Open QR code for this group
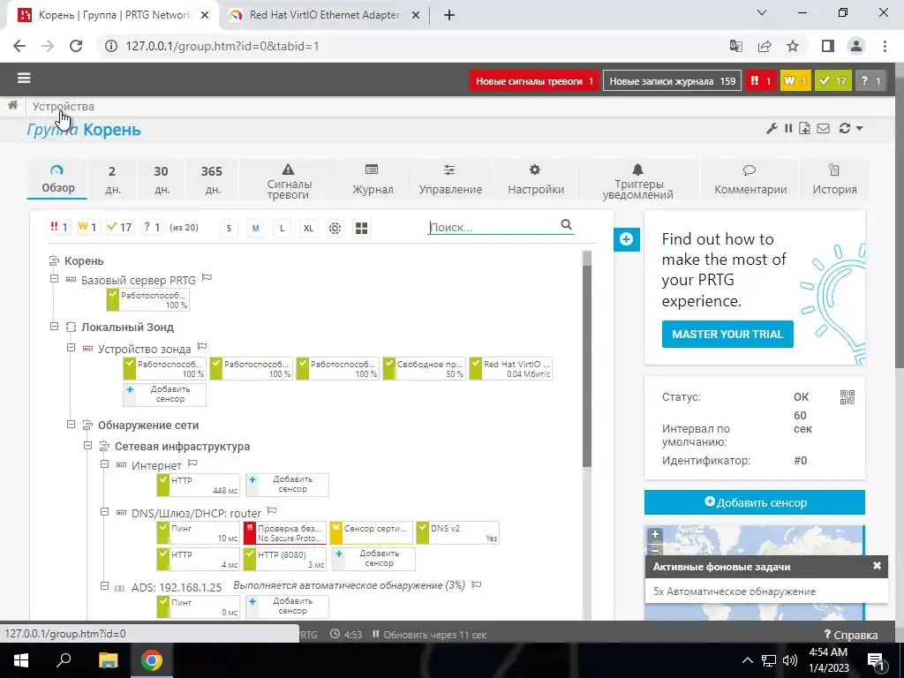Viewport: 904px width, 678px height. [847, 396]
